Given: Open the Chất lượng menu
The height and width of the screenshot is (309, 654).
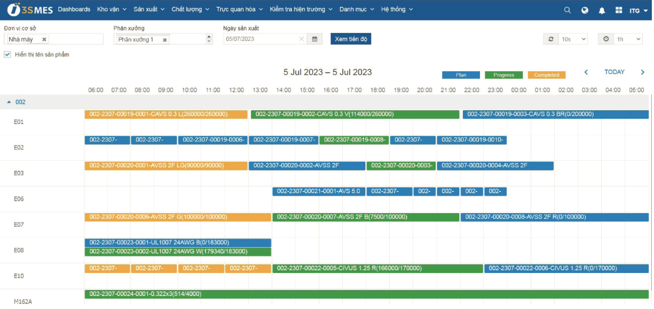Looking at the screenshot, I should pos(190,9).
